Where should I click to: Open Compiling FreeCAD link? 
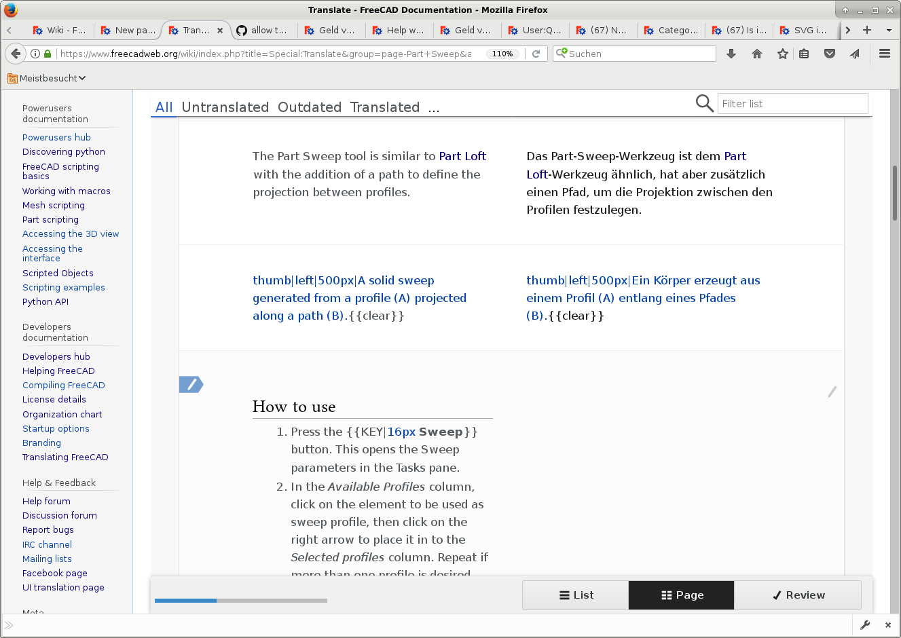pyautogui.click(x=64, y=385)
